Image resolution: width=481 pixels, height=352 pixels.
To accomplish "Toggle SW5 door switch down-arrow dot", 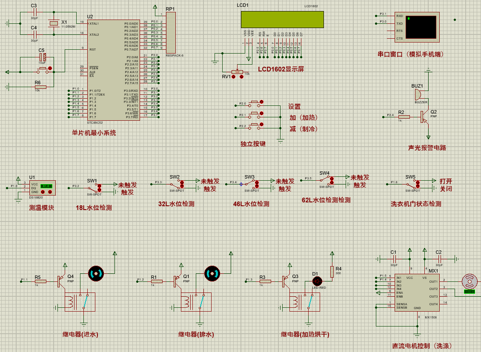I will 418,187.
